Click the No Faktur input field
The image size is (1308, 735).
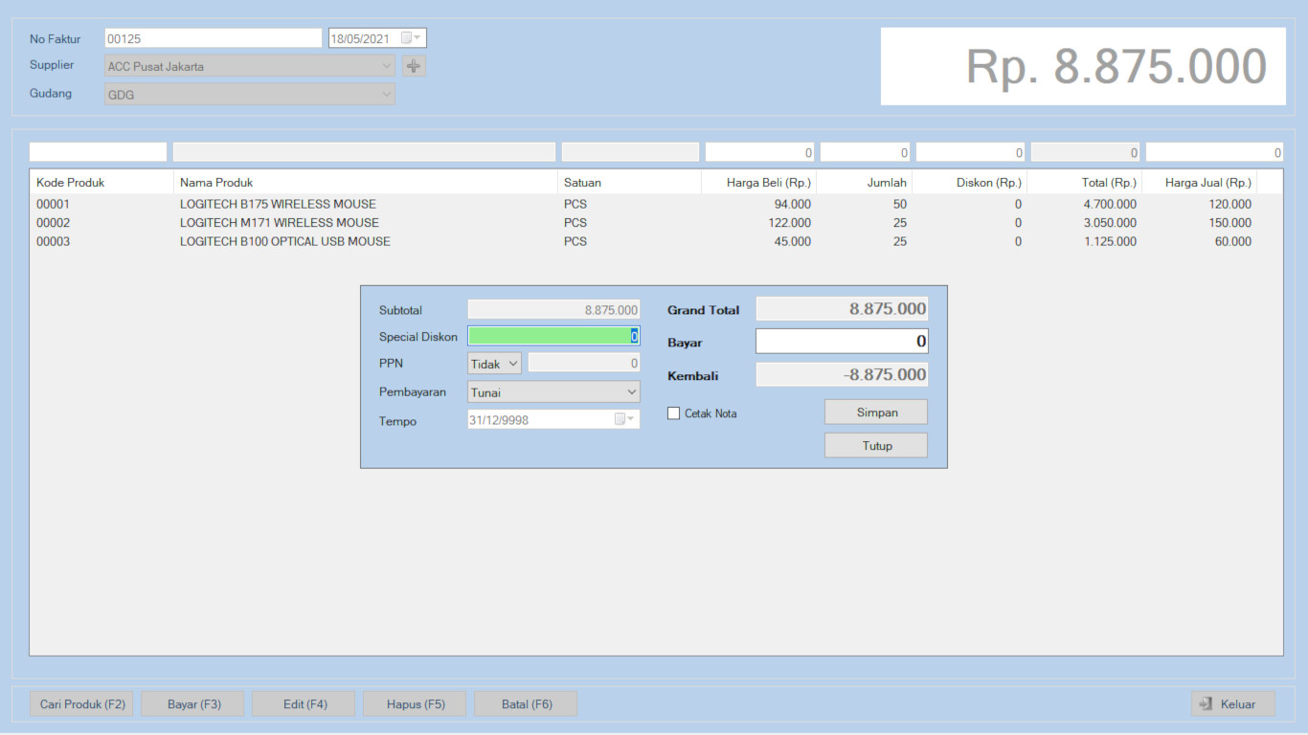coord(213,38)
